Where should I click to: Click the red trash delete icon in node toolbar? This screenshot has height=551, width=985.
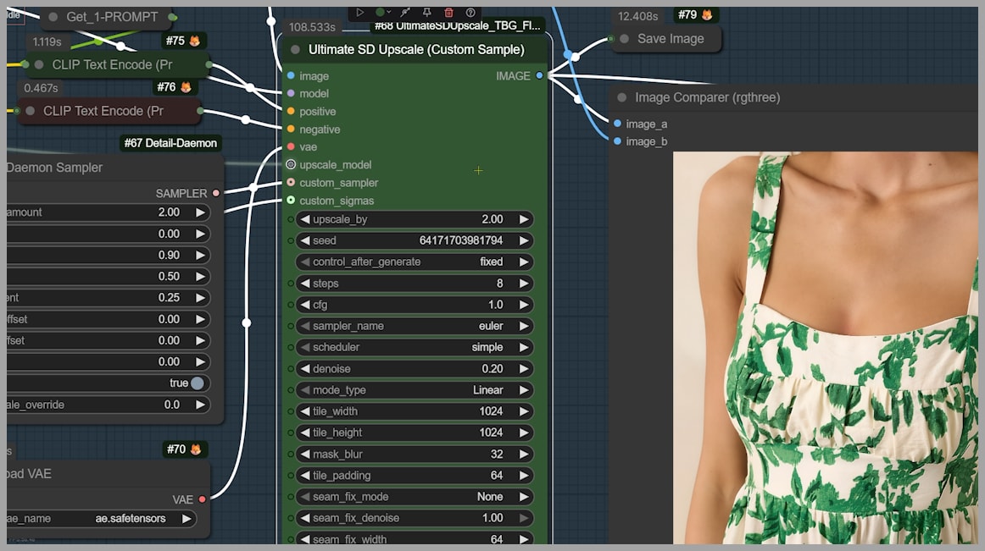[x=448, y=13]
